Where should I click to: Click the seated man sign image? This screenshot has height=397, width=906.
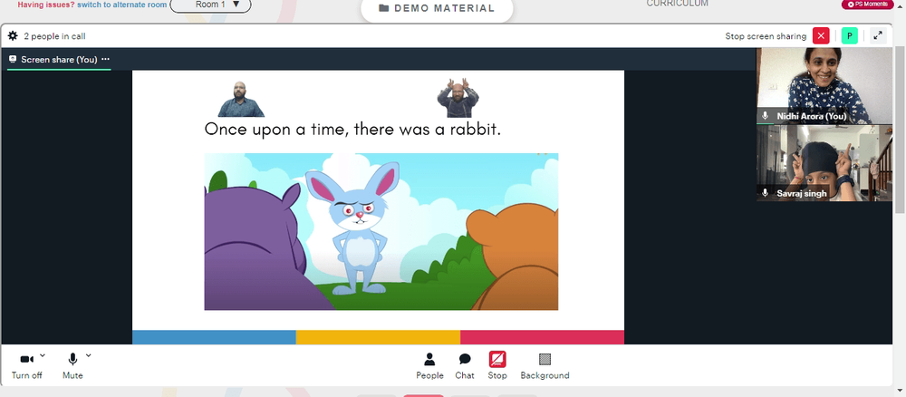click(x=241, y=99)
